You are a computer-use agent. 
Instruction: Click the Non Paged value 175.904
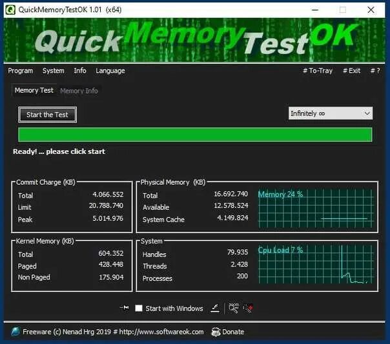(111, 277)
